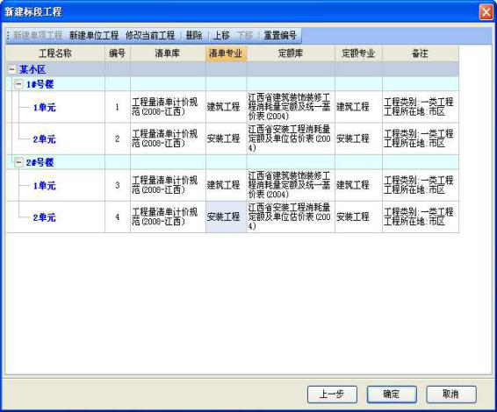The image size is (497, 412).
Task: Collapse the 2#号楼 node
Action: [18, 162]
